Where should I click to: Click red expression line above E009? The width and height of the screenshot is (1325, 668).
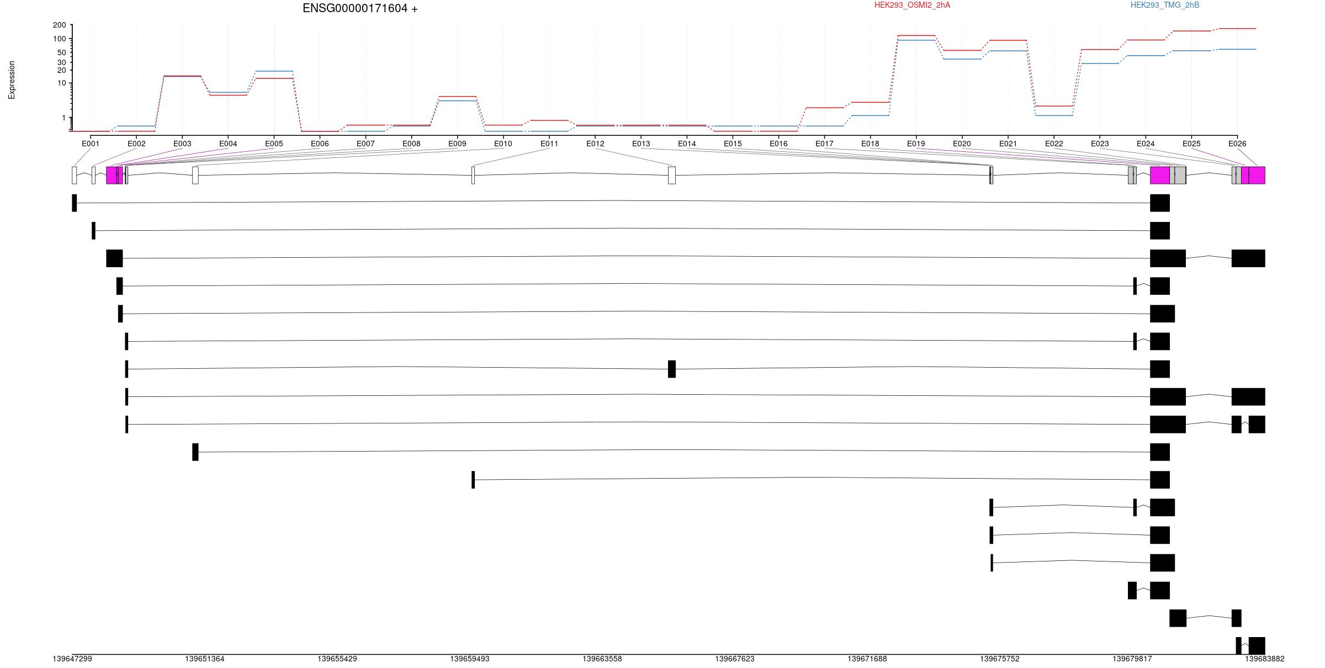[457, 97]
